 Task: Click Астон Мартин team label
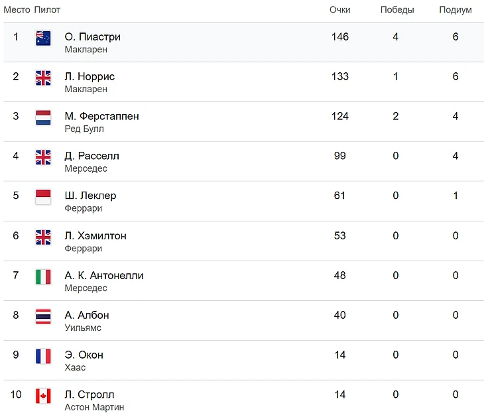click(x=94, y=407)
